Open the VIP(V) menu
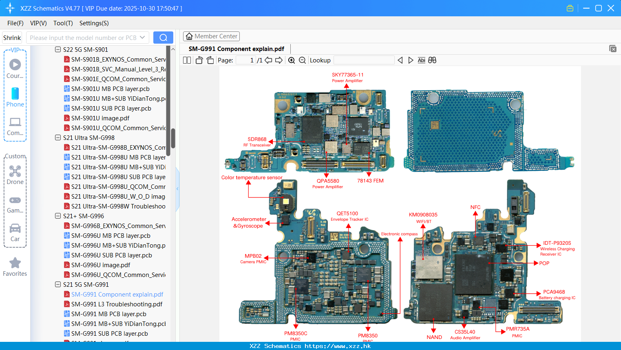Viewport: 621px width, 350px height. pos(38,23)
